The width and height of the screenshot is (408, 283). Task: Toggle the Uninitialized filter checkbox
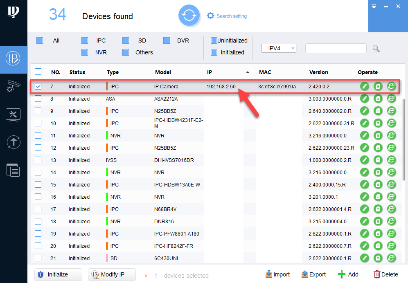pos(214,40)
